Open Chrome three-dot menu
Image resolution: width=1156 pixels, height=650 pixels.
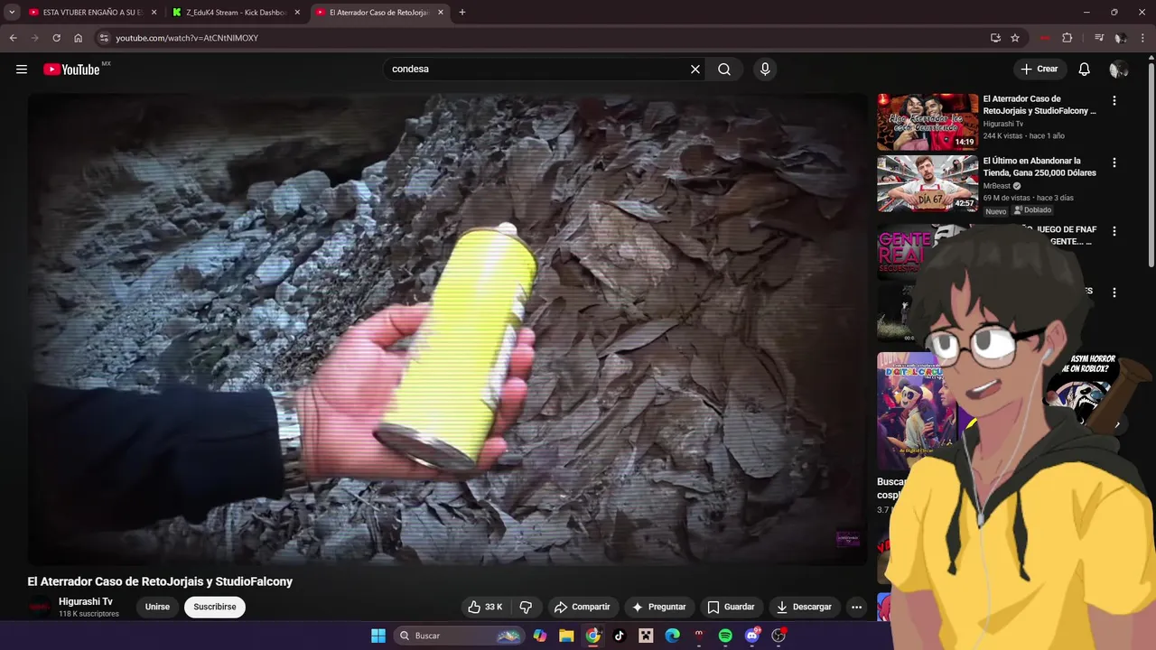click(x=1143, y=38)
